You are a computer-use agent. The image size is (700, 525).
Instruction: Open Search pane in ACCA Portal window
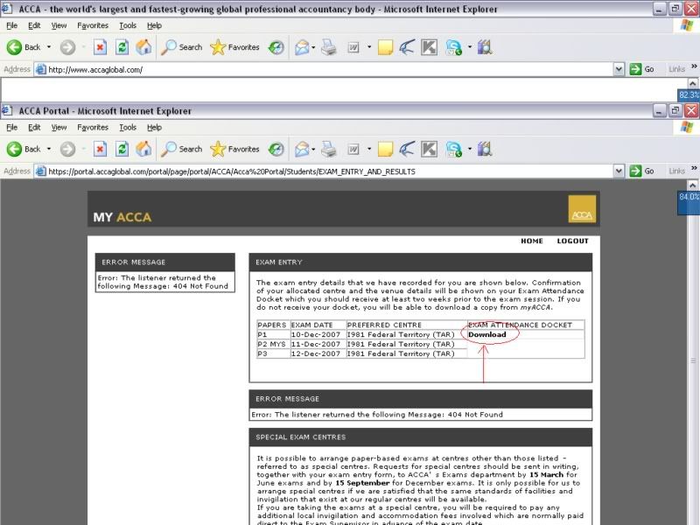point(182,149)
